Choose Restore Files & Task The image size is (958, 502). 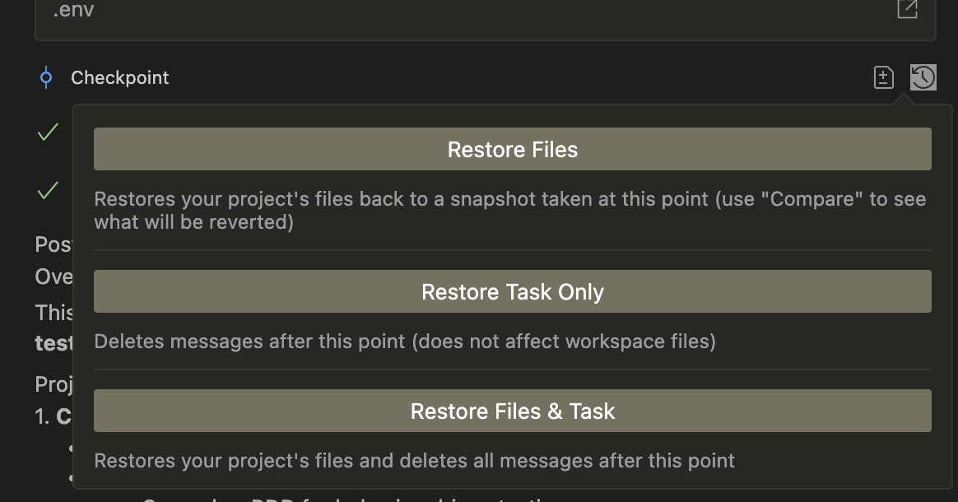click(512, 411)
